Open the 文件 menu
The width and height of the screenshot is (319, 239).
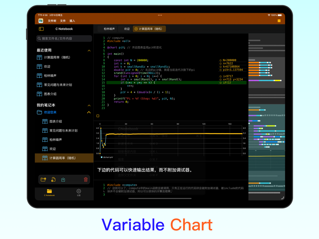click(x=63, y=21)
